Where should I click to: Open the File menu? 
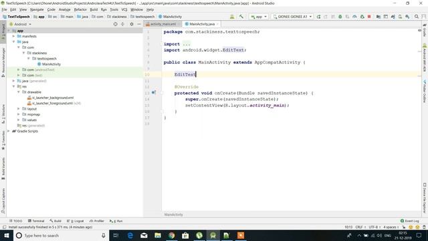pos(5,9)
